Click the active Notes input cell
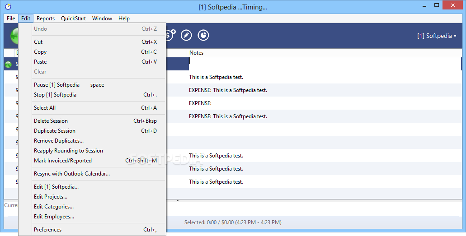Viewport: 466px width, 236px height. 325,64
